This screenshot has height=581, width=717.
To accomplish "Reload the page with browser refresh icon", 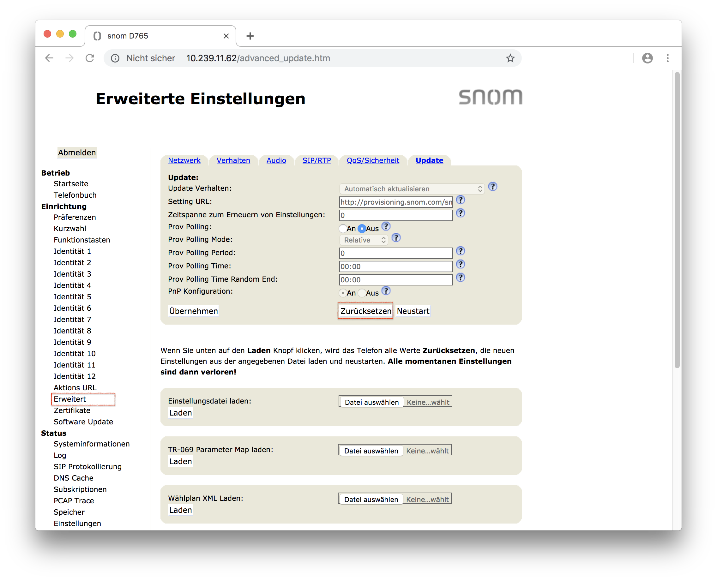I will [x=90, y=58].
